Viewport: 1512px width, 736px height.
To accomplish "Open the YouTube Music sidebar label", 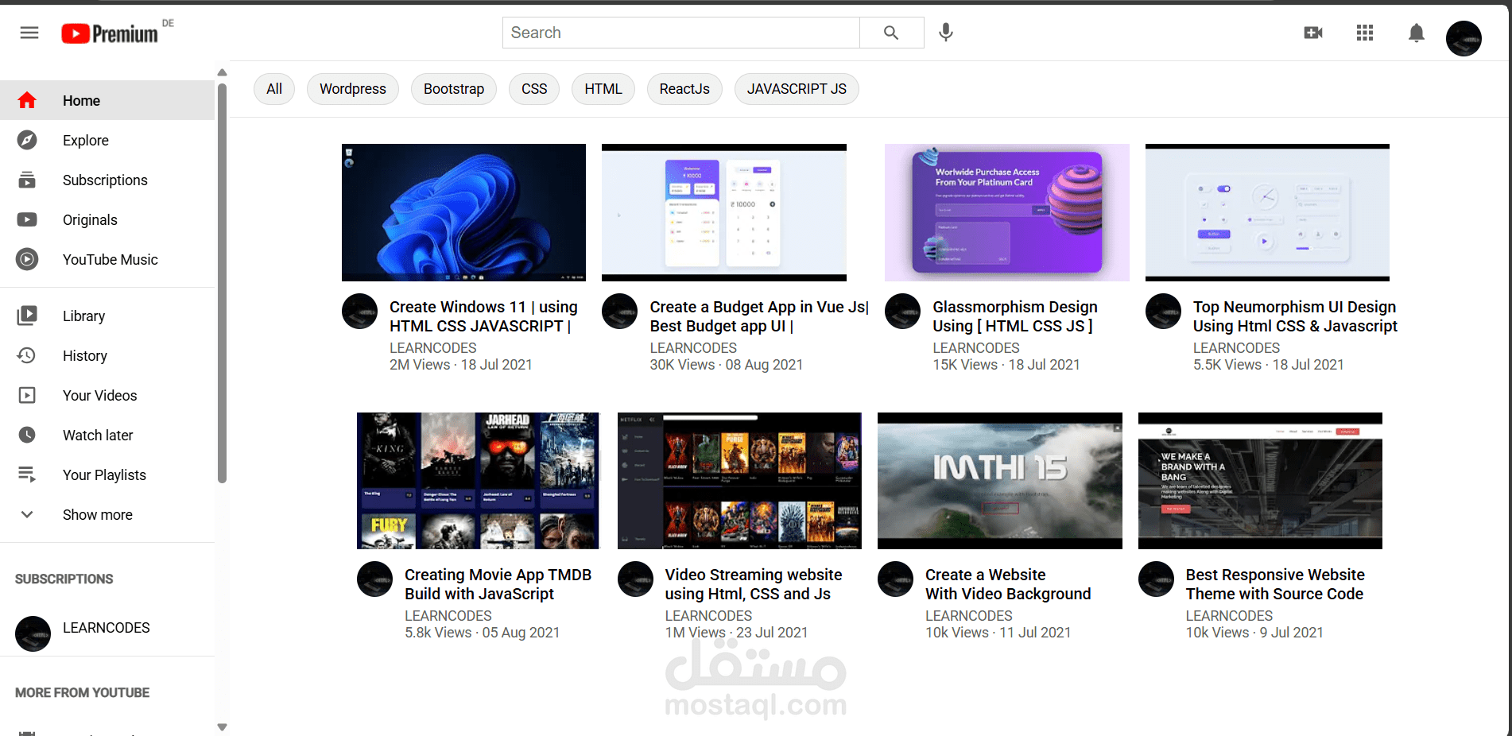I will tap(110, 260).
